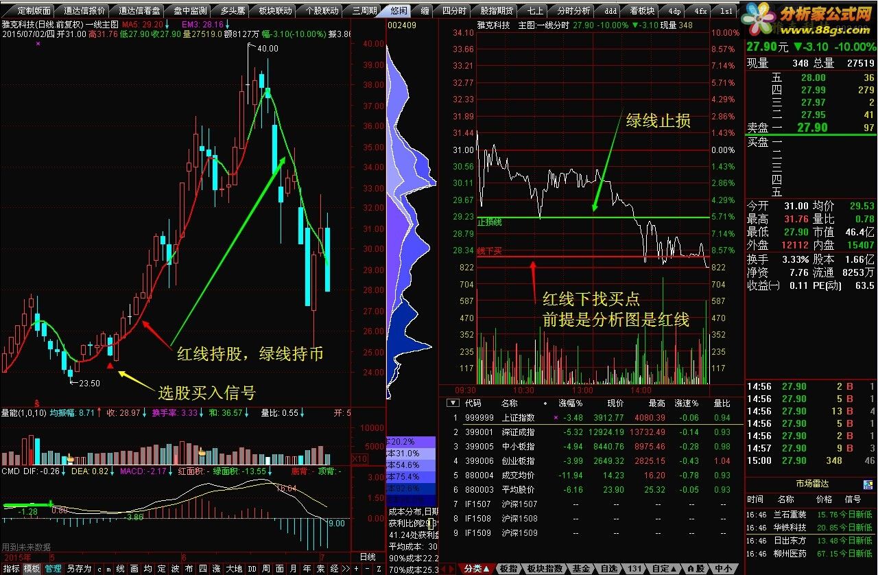Click stock code 002409 in chip panel

point(402,25)
